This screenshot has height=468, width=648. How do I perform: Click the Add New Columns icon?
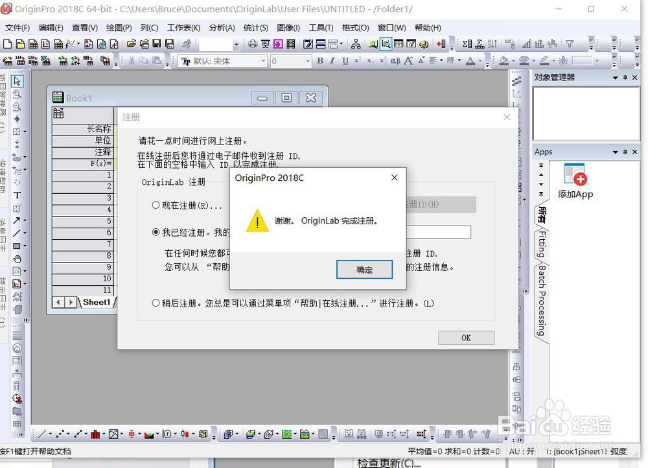click(441, 44)
